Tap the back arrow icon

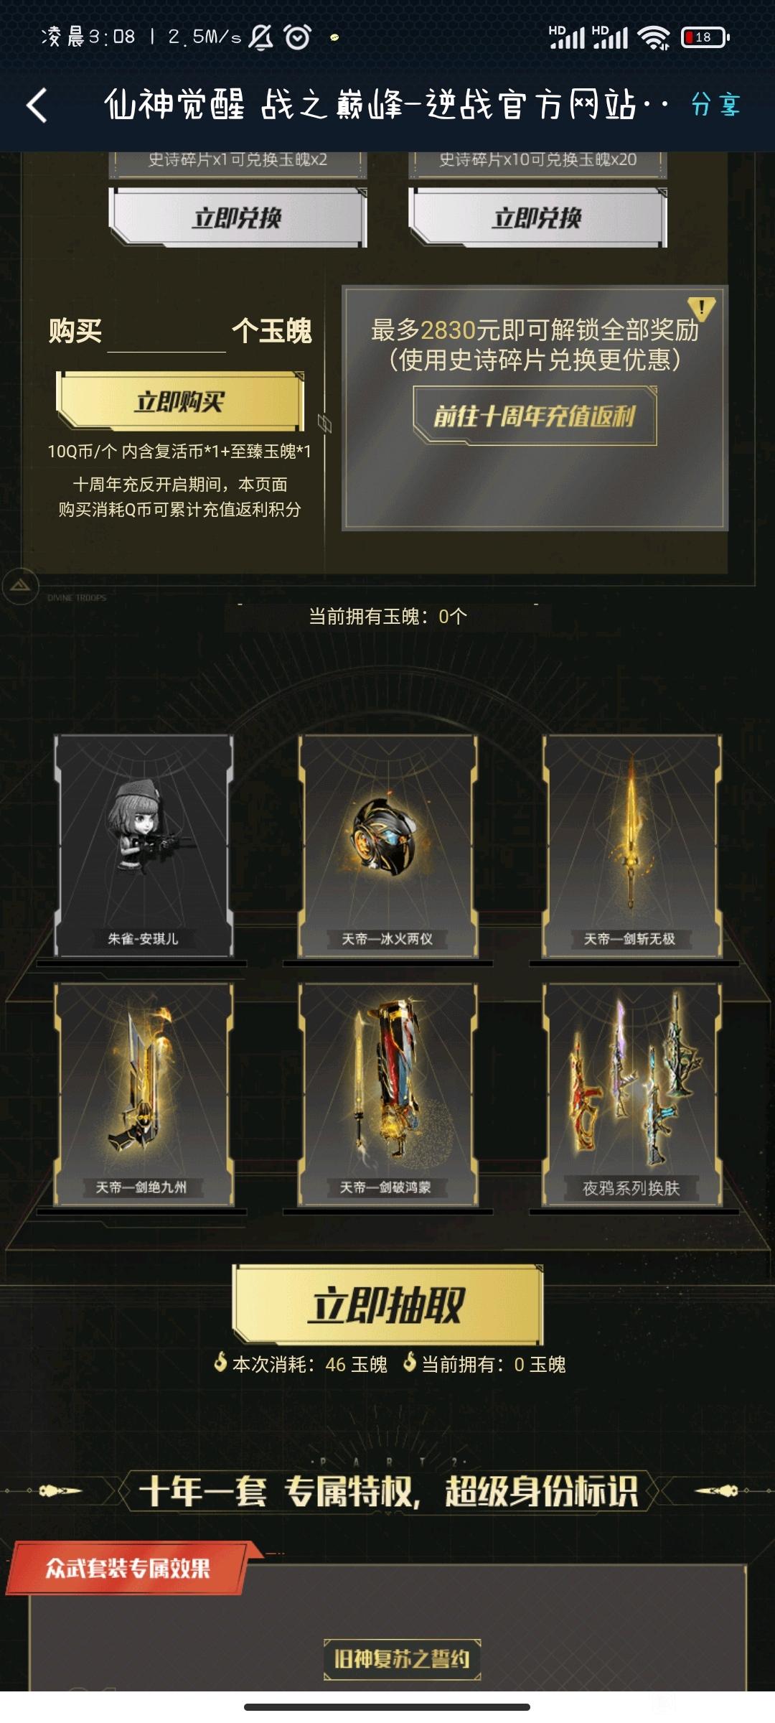tap(37, 106)
